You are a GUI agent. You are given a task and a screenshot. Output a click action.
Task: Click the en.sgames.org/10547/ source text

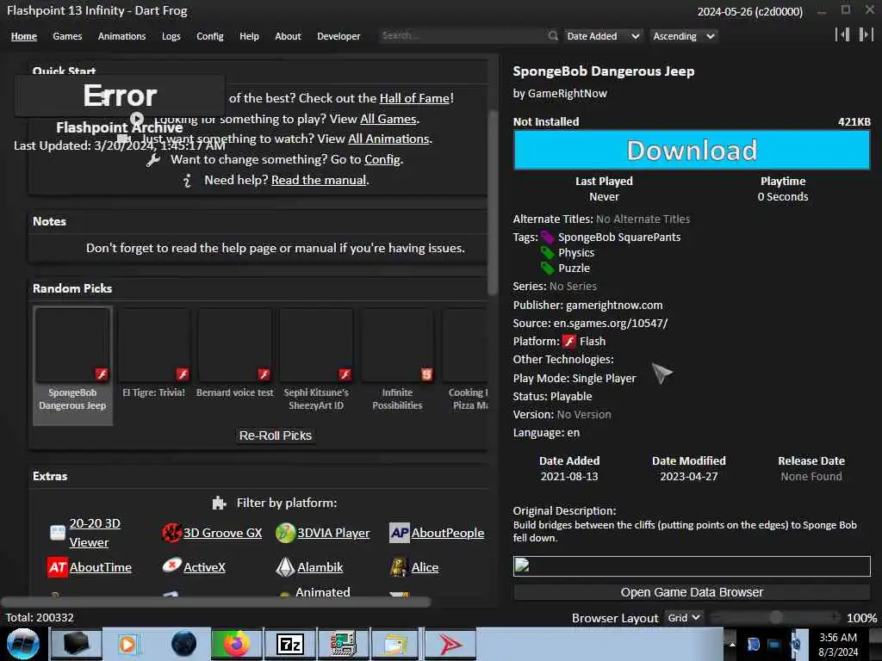pyautogui.click(x=611, y=324)
